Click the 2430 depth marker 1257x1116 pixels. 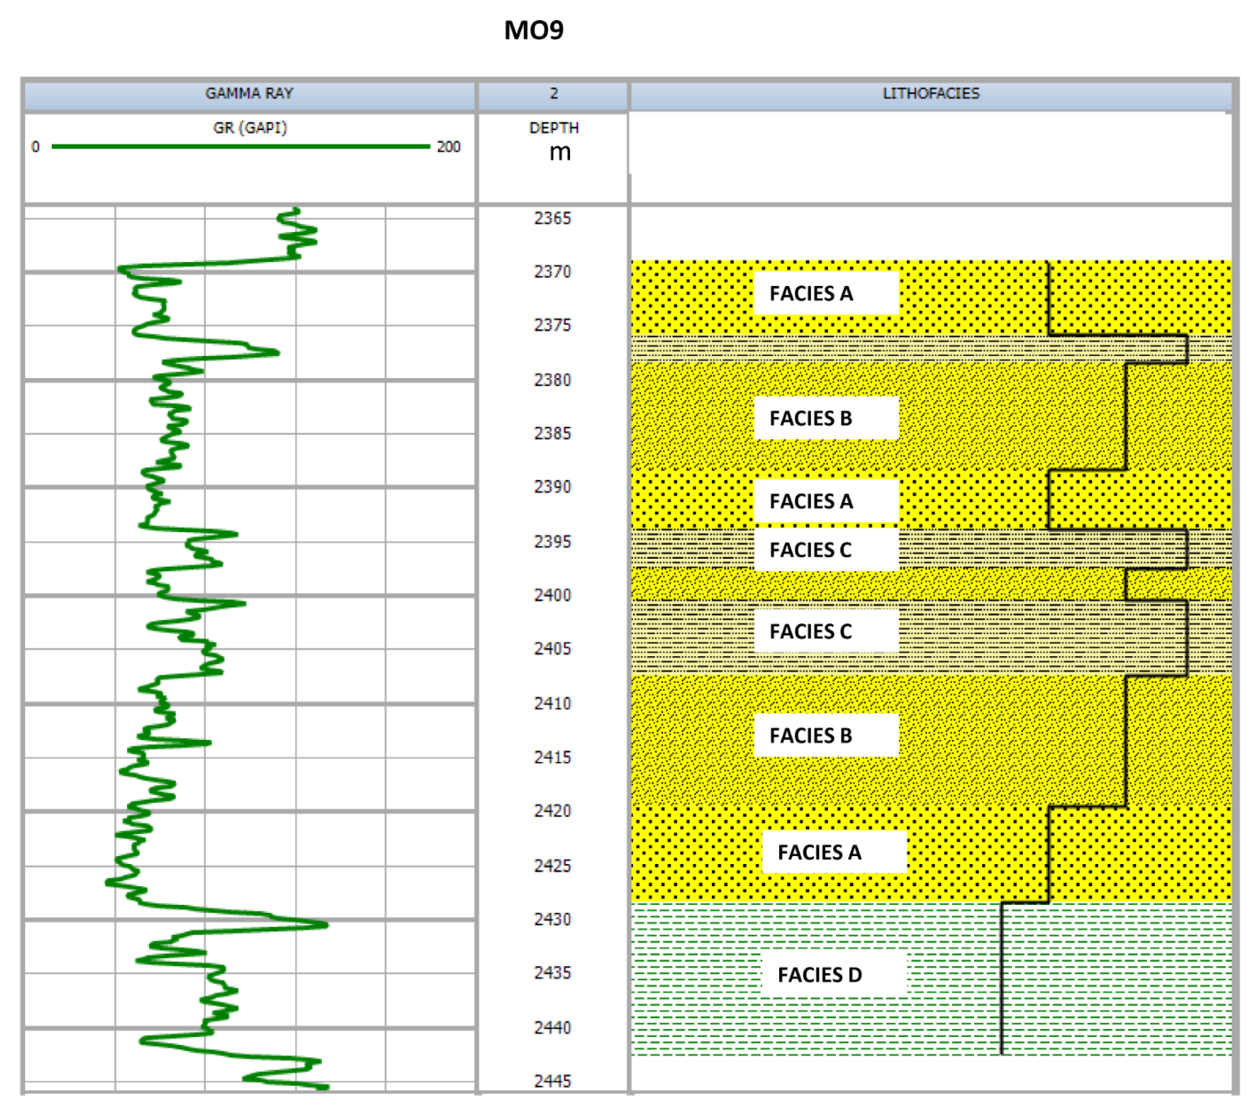[552, 919]
